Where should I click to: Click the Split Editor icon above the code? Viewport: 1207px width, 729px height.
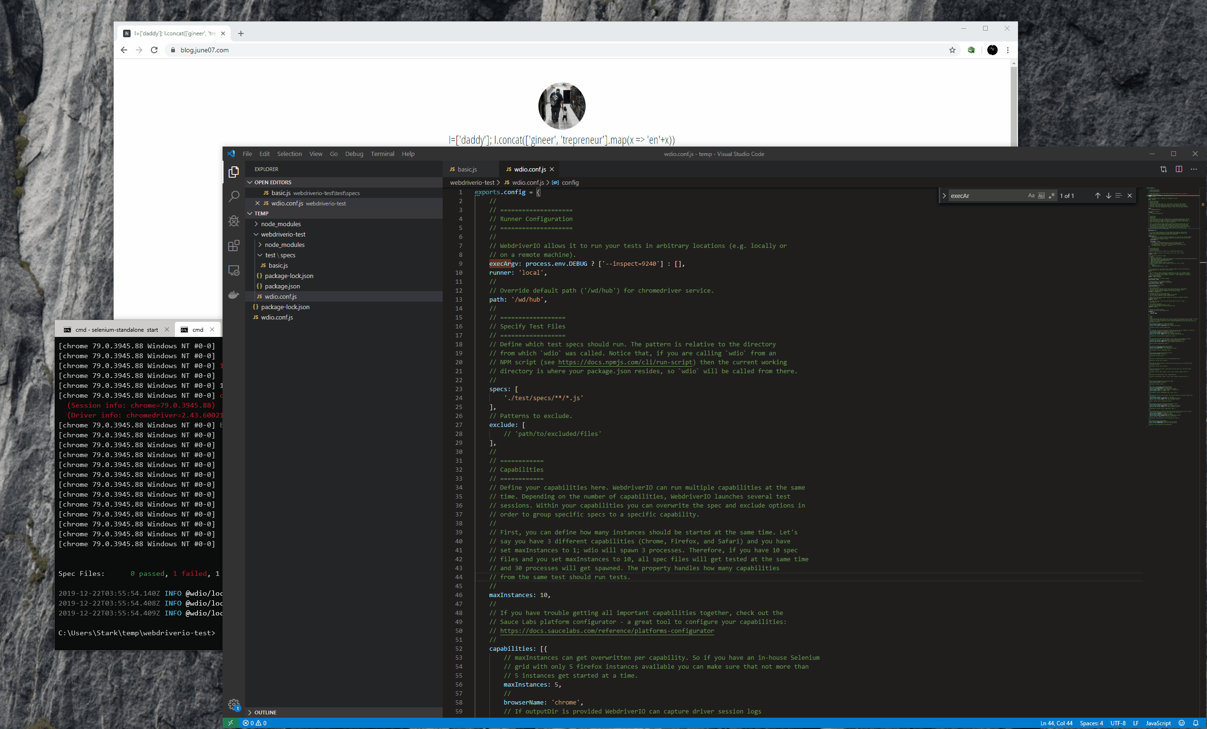click(1179, 169)
